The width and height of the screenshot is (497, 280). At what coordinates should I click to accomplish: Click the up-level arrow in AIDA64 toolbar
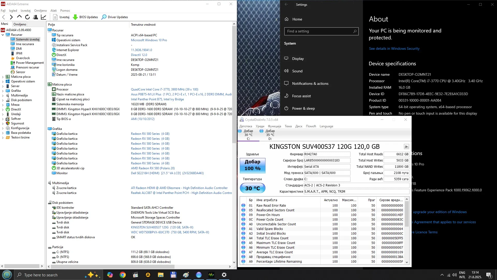point(19,17)
